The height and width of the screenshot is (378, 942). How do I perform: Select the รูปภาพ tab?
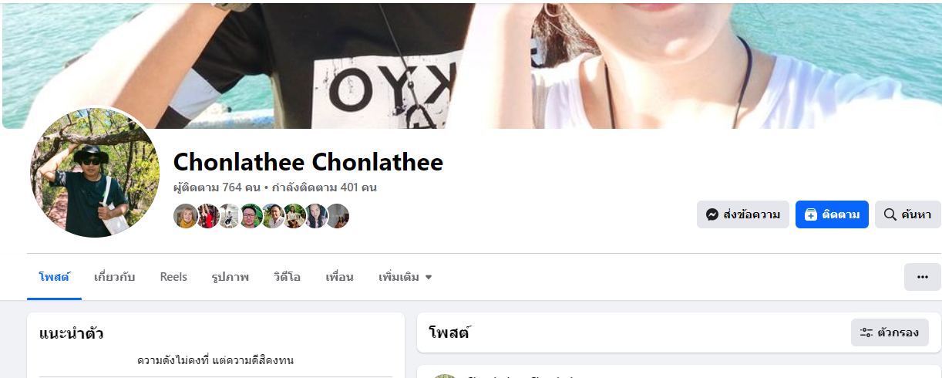point(230,277)
